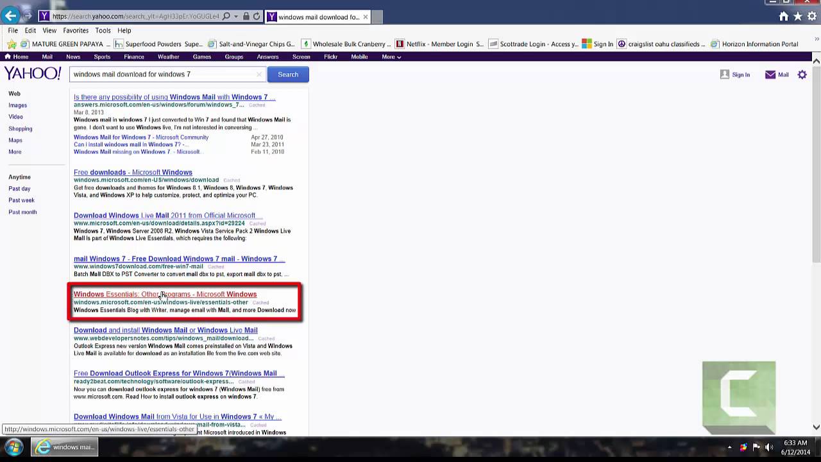Image resolution: width=821 pixels, height=462 pixels.
Task: Open the address bar autocomplete dropdown arrow
Action: click(236, 16)
